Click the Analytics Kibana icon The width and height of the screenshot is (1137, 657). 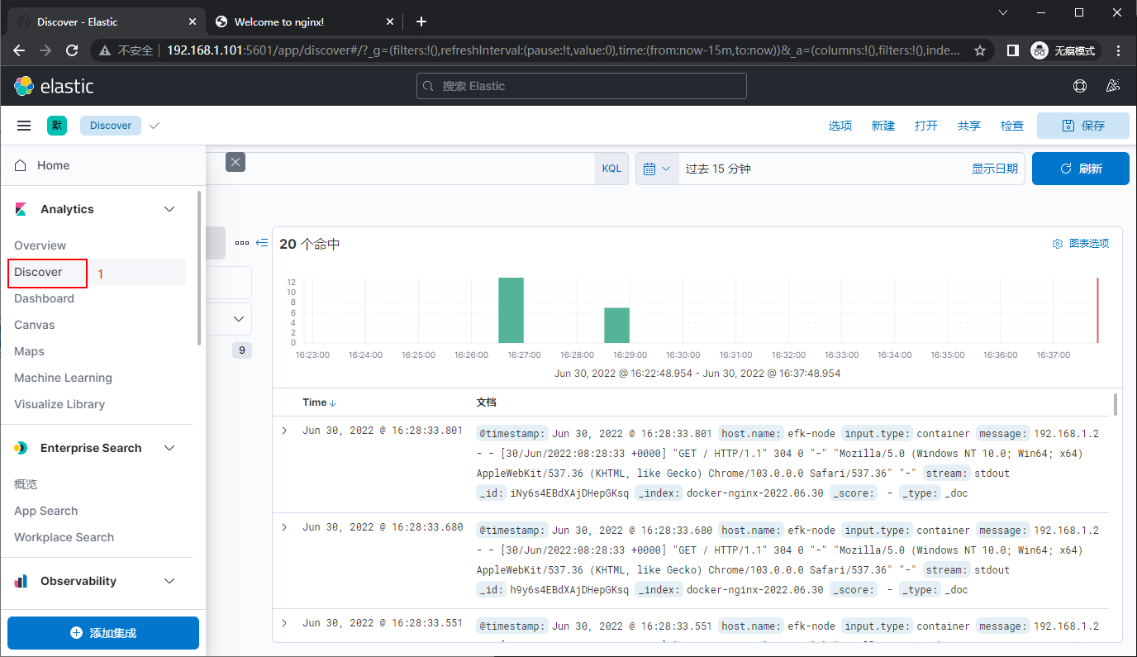click(x=21, y=209)
